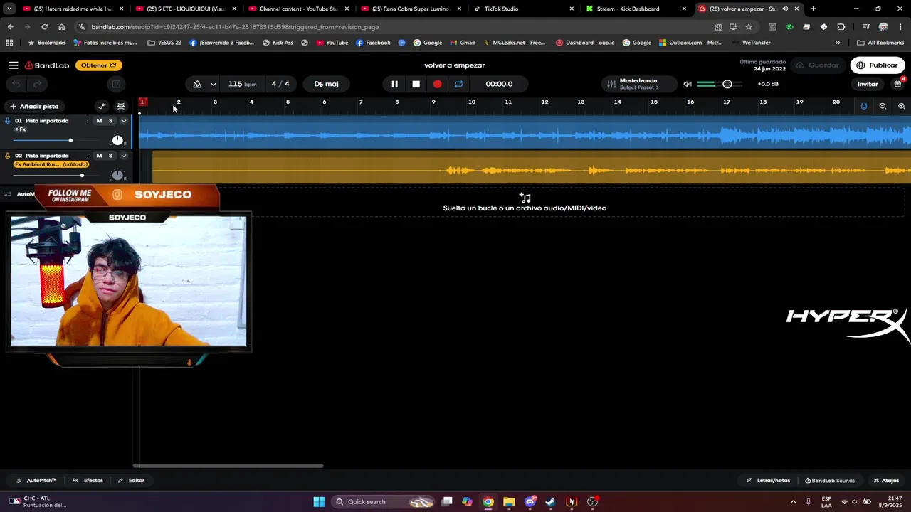This screenshot has width=911, height=512.
Task: Open the track layout options icon
Action: [121, 107]
